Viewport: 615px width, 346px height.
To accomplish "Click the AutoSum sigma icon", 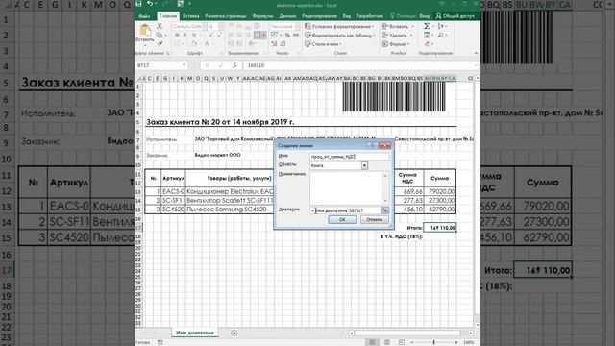I will pyautogui.click(x=427, y=26).
